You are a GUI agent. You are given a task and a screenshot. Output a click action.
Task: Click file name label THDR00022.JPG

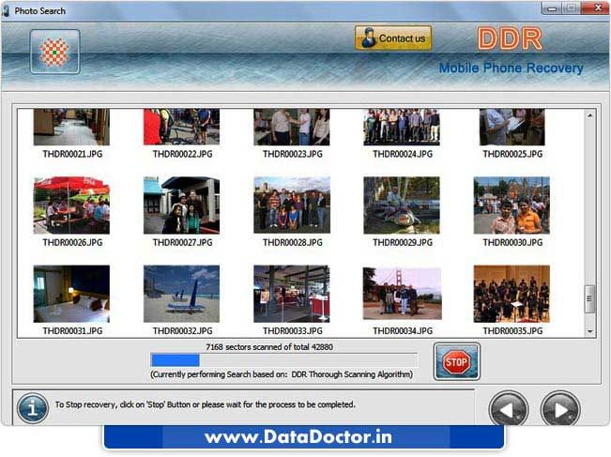point(182,154)
